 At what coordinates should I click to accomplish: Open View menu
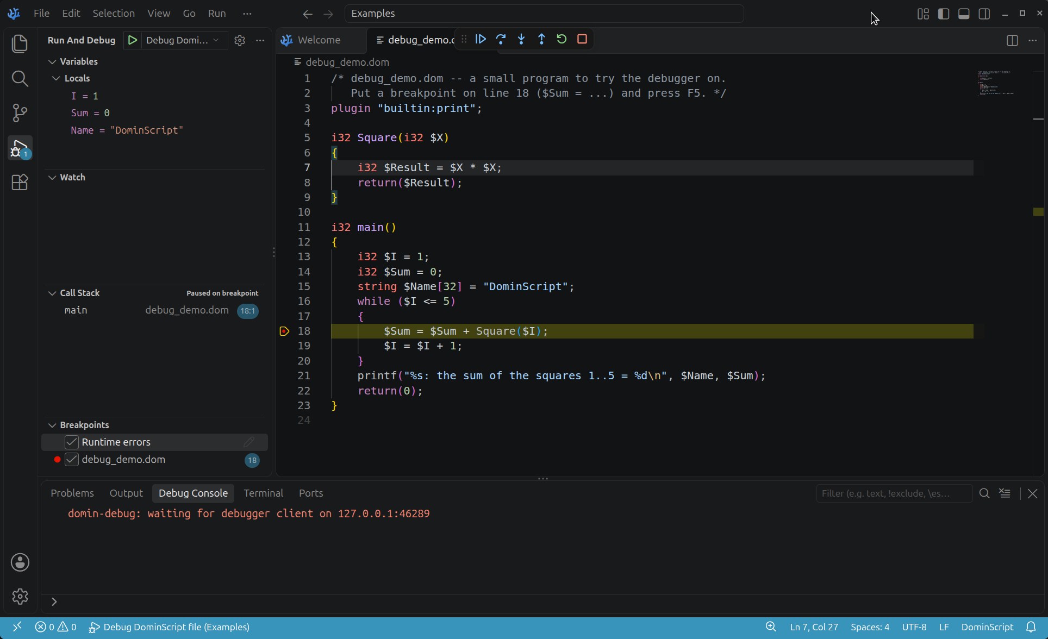pyautogui.click(x=159, y=14)
